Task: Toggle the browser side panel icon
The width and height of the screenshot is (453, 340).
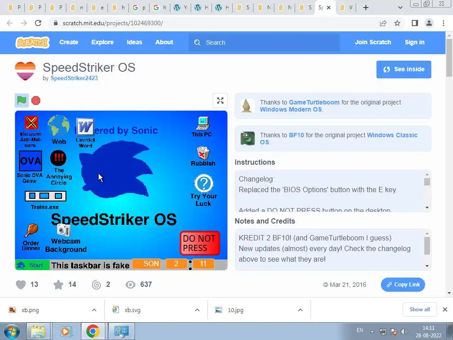Action: pyautogui.click(x=415, y=23)
